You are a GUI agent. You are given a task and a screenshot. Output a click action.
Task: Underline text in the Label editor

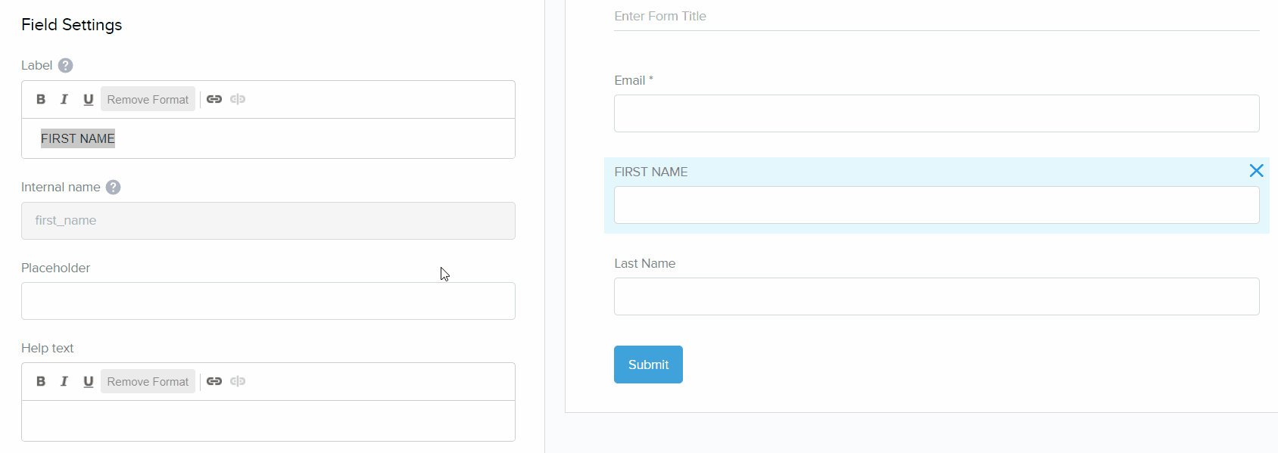tap(88, 99)
